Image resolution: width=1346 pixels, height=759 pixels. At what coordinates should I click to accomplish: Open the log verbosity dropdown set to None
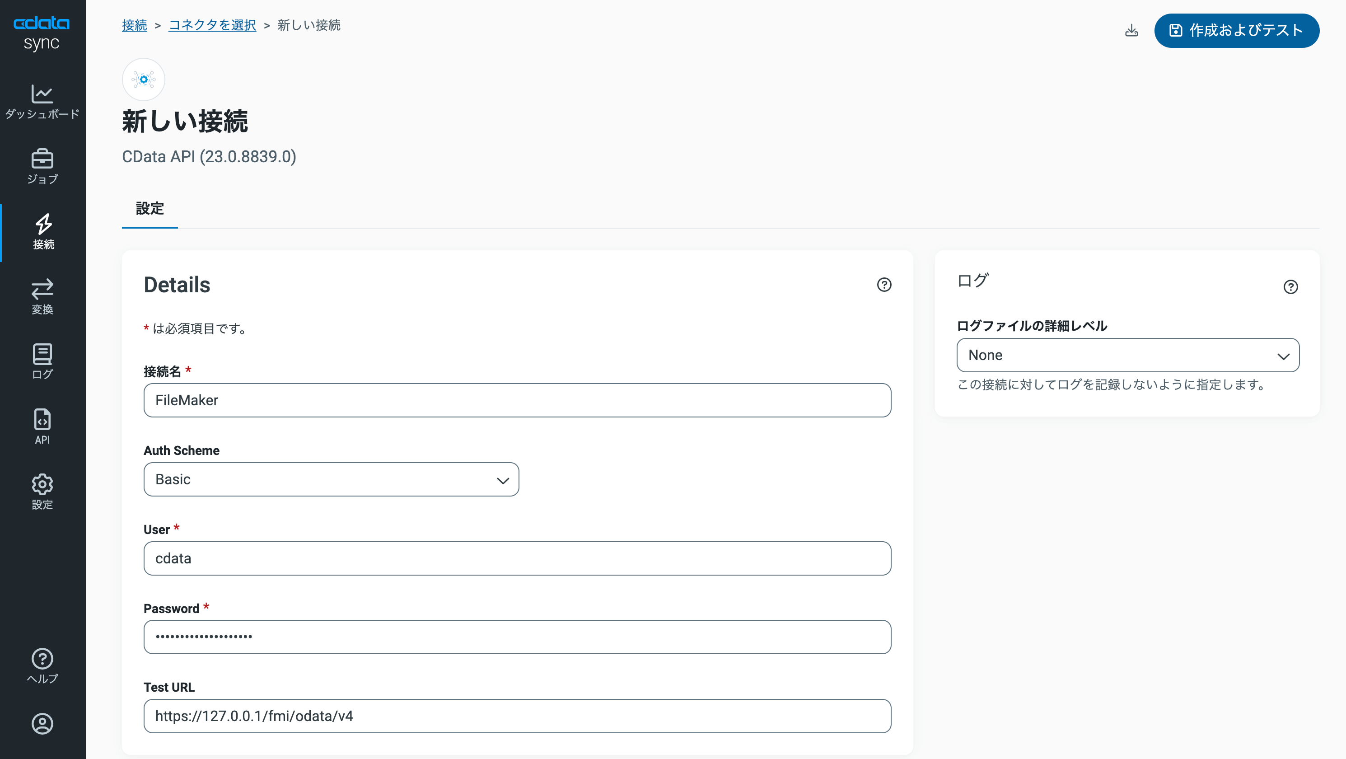pos(1127,356)
